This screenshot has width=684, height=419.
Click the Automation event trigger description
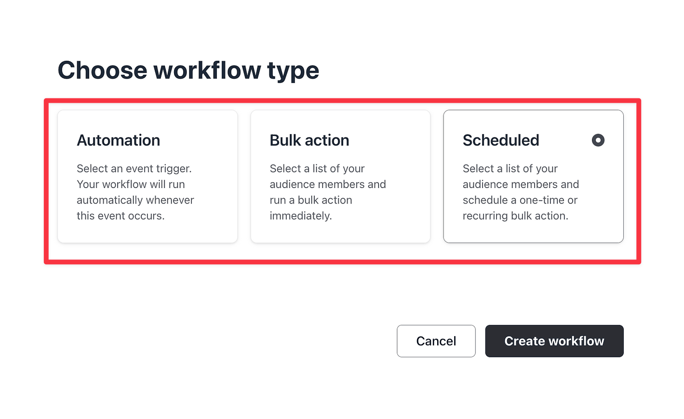tap(135, 192)
